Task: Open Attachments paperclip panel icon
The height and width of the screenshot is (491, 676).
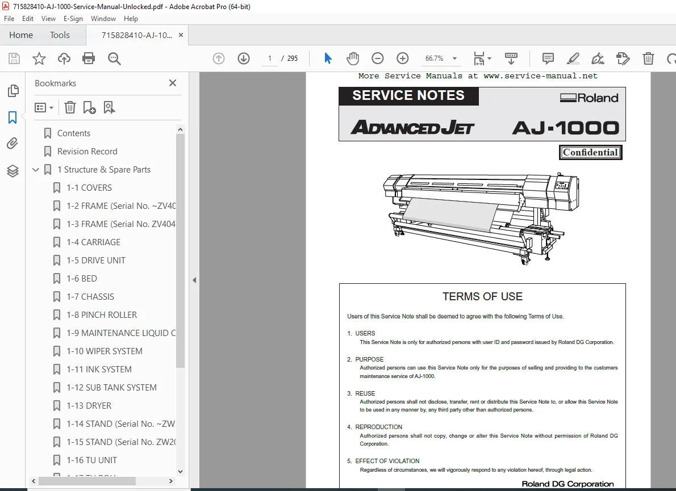Action: (x=12, y=144)
